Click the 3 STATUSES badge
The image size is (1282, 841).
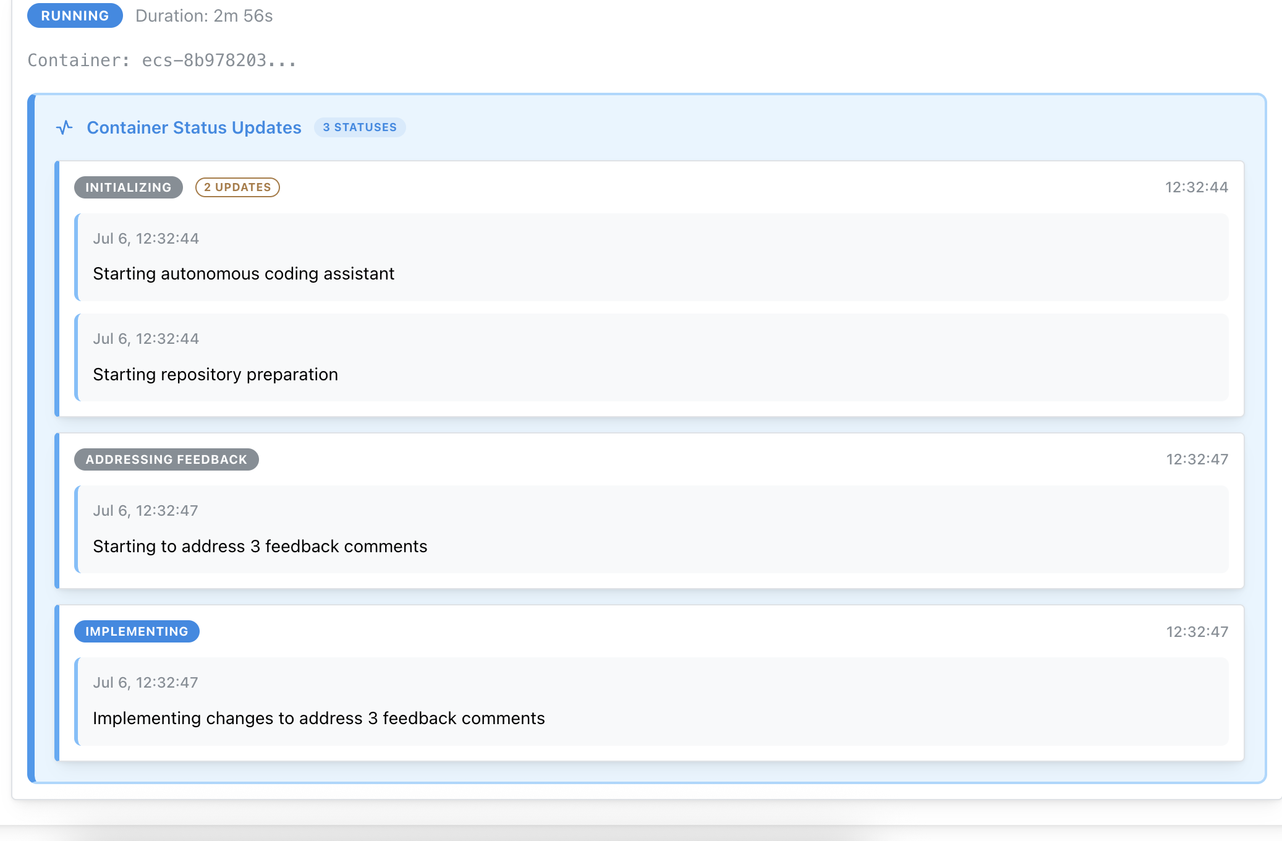(x=360, y=127)
